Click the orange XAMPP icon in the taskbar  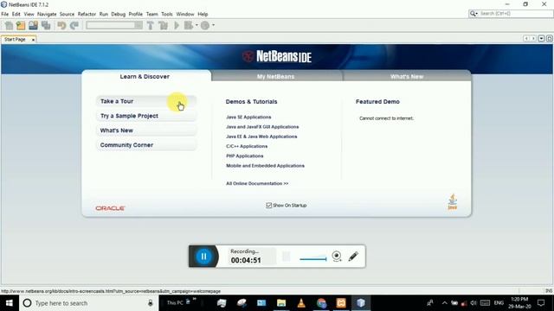pyautogui.click(x=341, y=303)
